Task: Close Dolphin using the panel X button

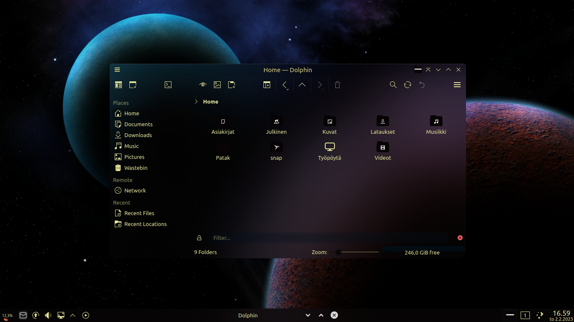Action: [334, 315]
